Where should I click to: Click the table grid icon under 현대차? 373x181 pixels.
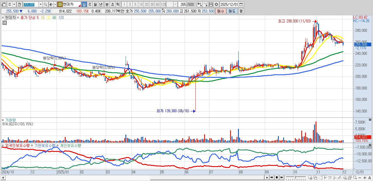point(5,23)
